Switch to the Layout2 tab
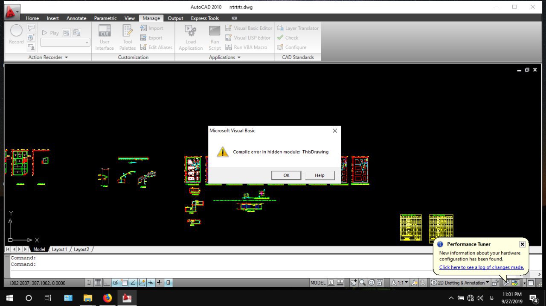This screenshot has width=546, height=306. [81, 249]
